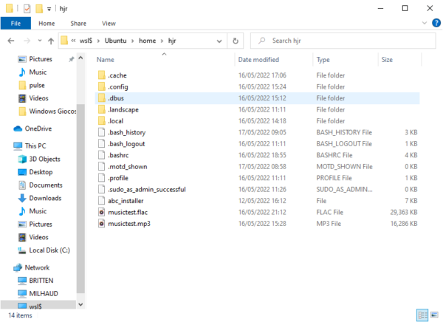Open pinned Pictures in Quick access
Image resolution: width=443 pixels, height=322 pixels.
click(41, 59)
